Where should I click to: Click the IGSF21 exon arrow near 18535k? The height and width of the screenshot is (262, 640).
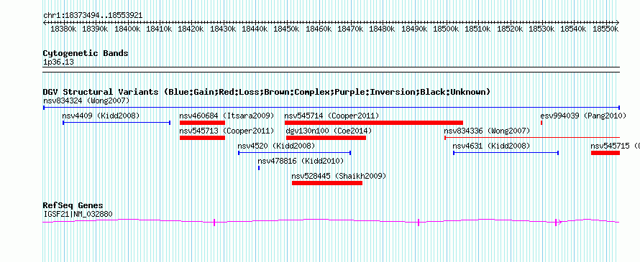coord(558,222)
